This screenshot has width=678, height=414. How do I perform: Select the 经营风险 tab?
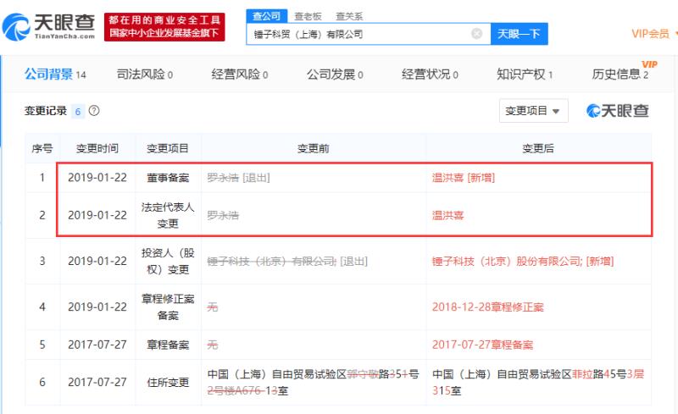point(240,75)
